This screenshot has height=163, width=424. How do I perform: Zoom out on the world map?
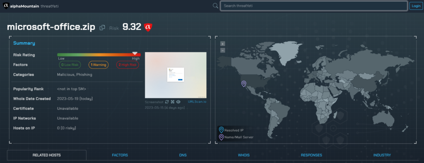222,50
